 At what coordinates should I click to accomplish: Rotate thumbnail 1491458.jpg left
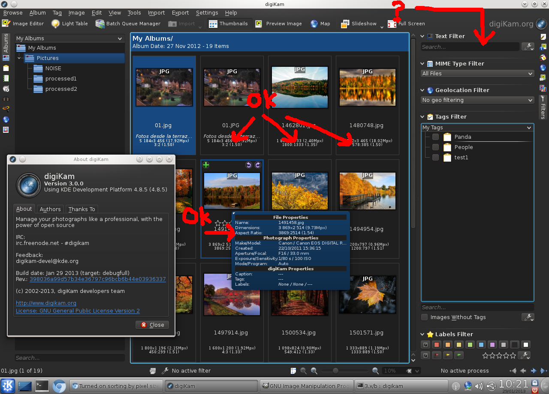[249, 165]
